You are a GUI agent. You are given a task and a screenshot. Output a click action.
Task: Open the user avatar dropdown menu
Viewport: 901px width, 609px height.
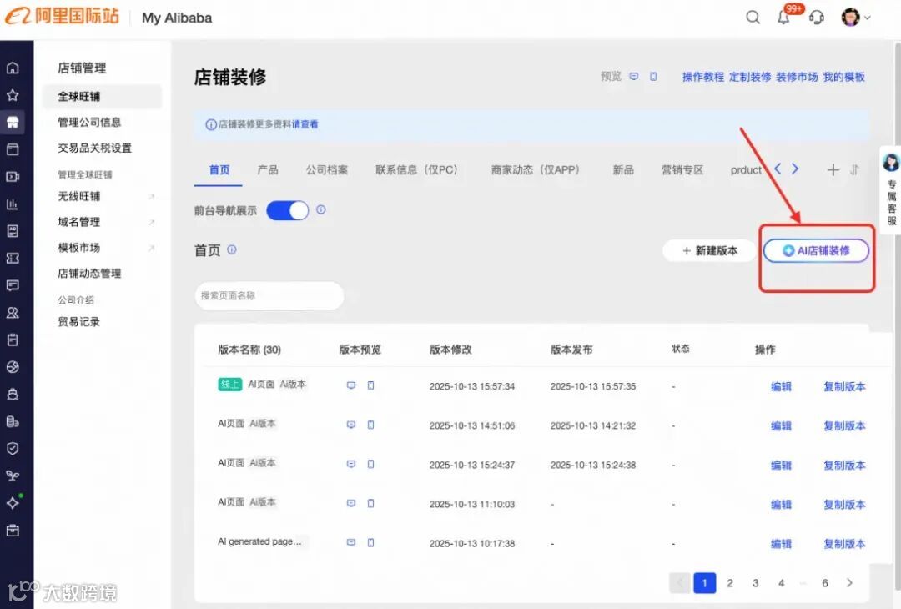tap(856, 18)
